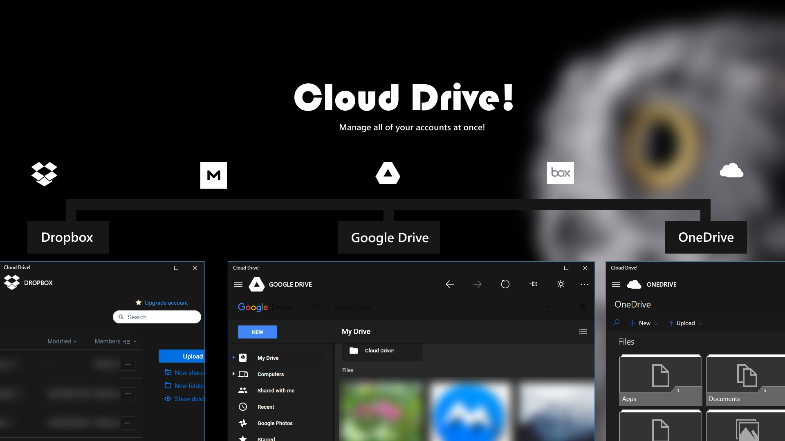
Task: Click the back arrow in Google Drive toolbar
Action: pyautogui.click(x=450, y=284)
